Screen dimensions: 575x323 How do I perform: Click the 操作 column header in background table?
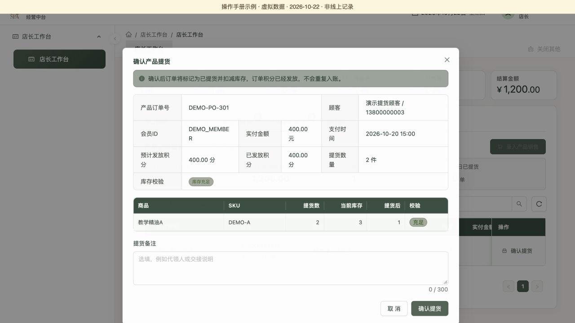(519, 227)
